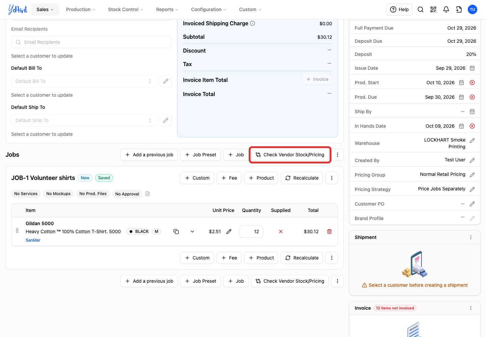The image size is (486, 337).
Task: Open the more options menu in the JOB-1 header
Action: 332,178
